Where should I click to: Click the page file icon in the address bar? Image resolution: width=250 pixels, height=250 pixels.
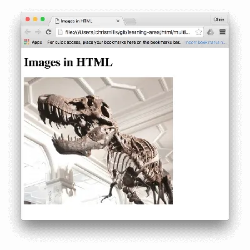tap(60, 32)
